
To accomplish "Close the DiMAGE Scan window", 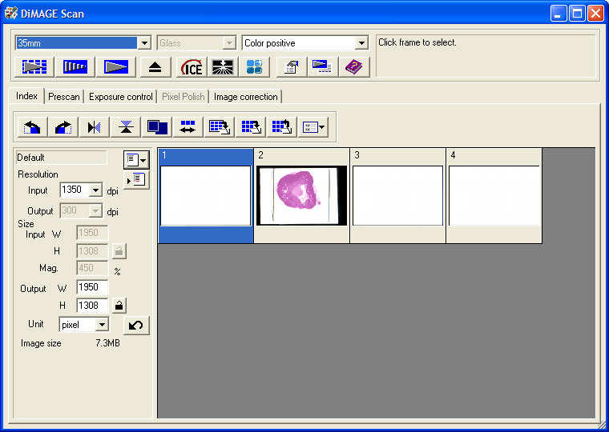I will (595, 14).
